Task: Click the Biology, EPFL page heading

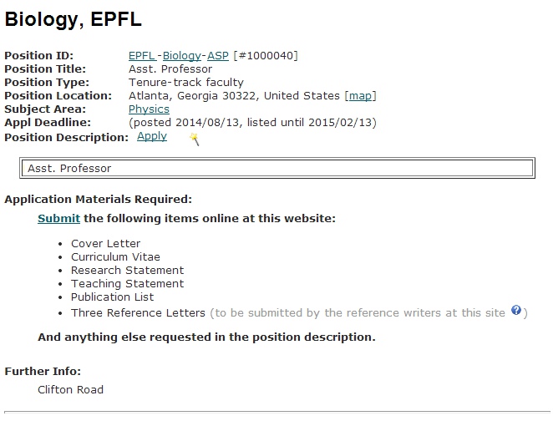Action: tap(73, 19)
